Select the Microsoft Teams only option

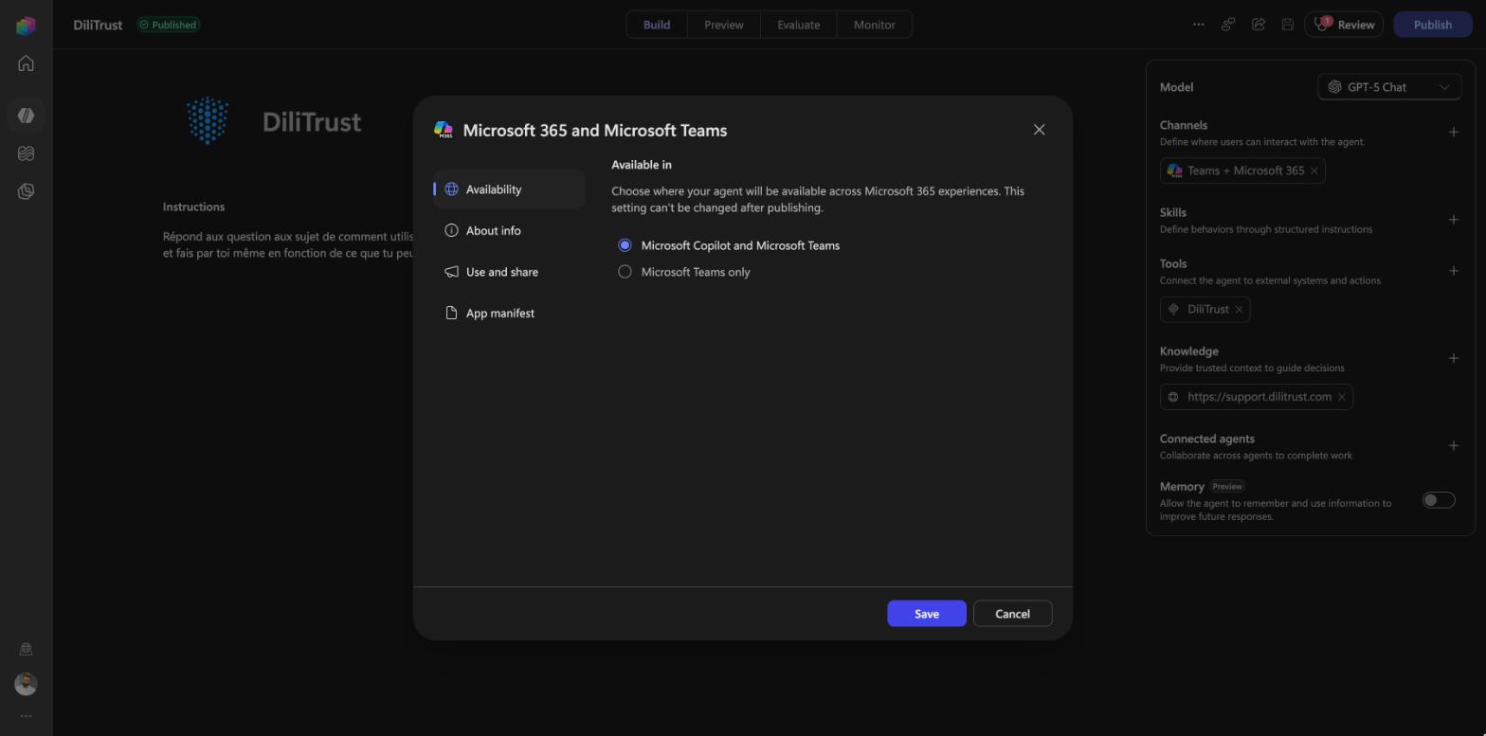click(x=625, y=272)
